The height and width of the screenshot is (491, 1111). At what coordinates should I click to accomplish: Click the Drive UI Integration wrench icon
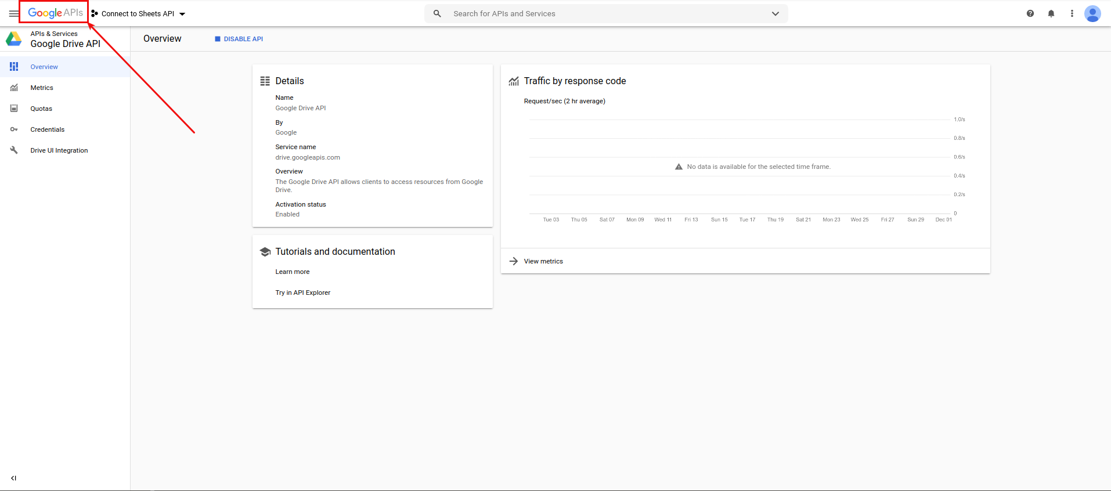(14, 150)
